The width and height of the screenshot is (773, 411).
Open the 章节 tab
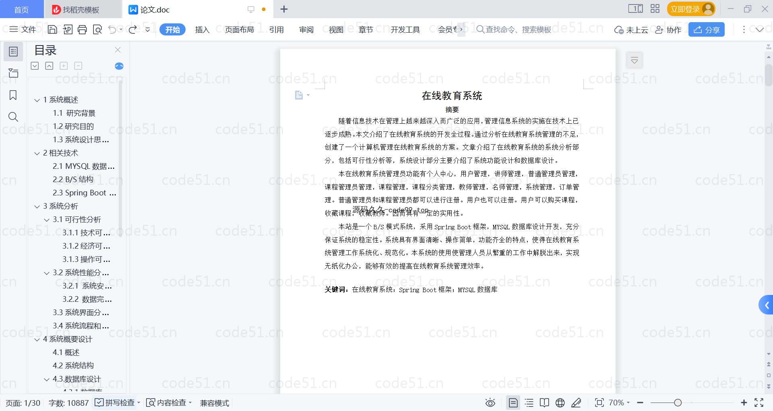pyautogui.click(x=366, y=29)
